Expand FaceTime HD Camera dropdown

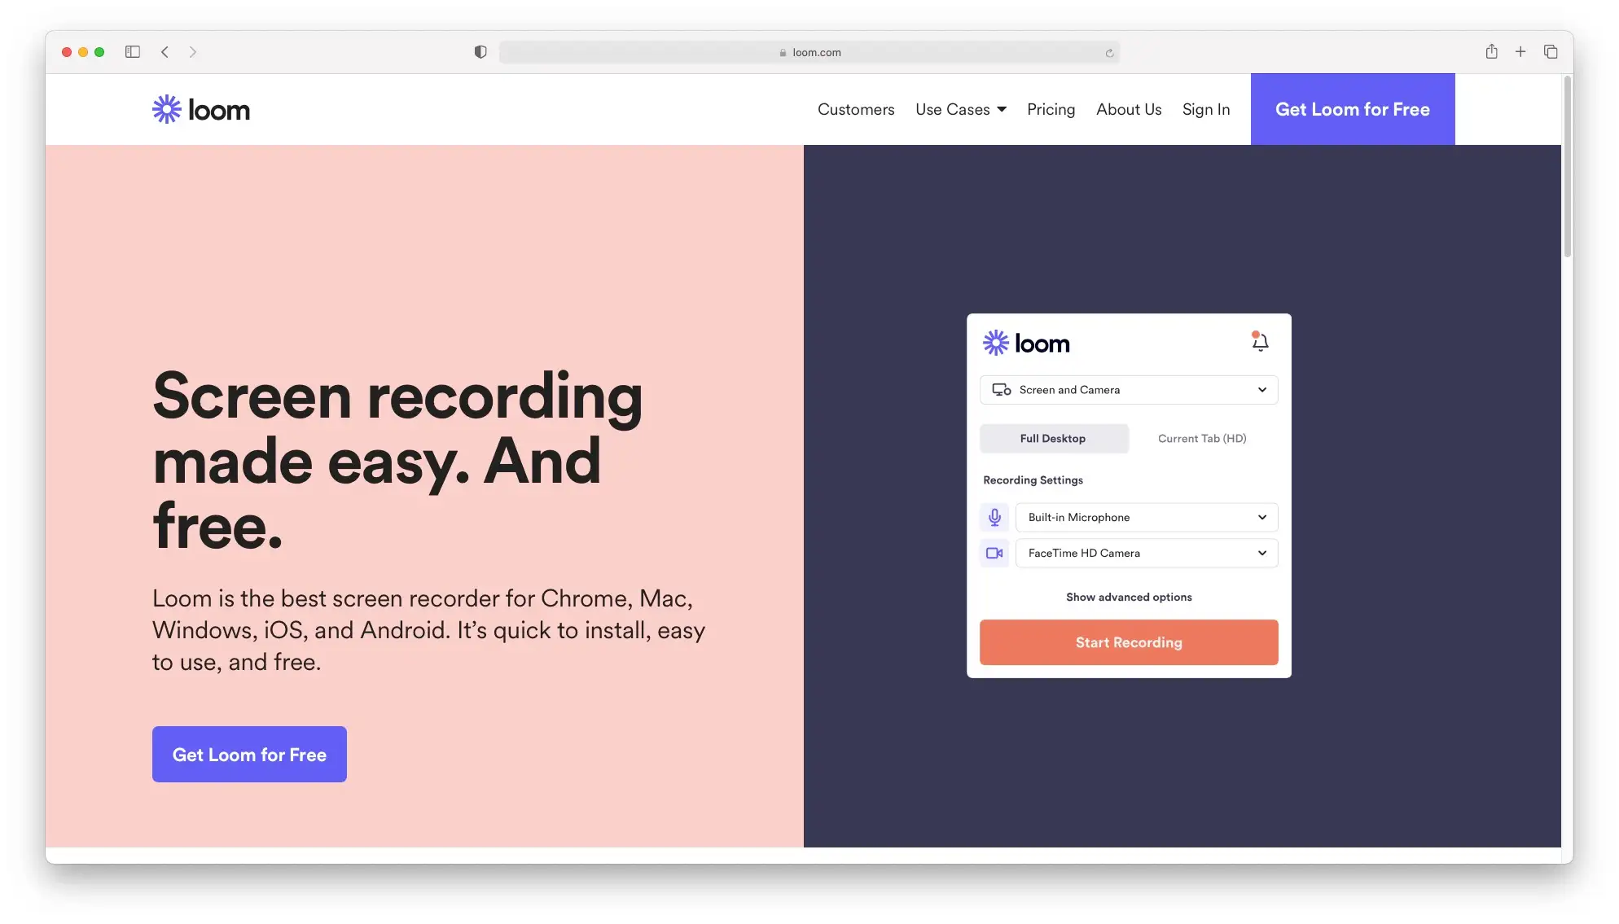click(x=1262, y=553)
